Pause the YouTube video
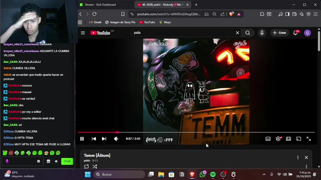The width and height of the screenshot is (321, 180). (x=82, y=139)
